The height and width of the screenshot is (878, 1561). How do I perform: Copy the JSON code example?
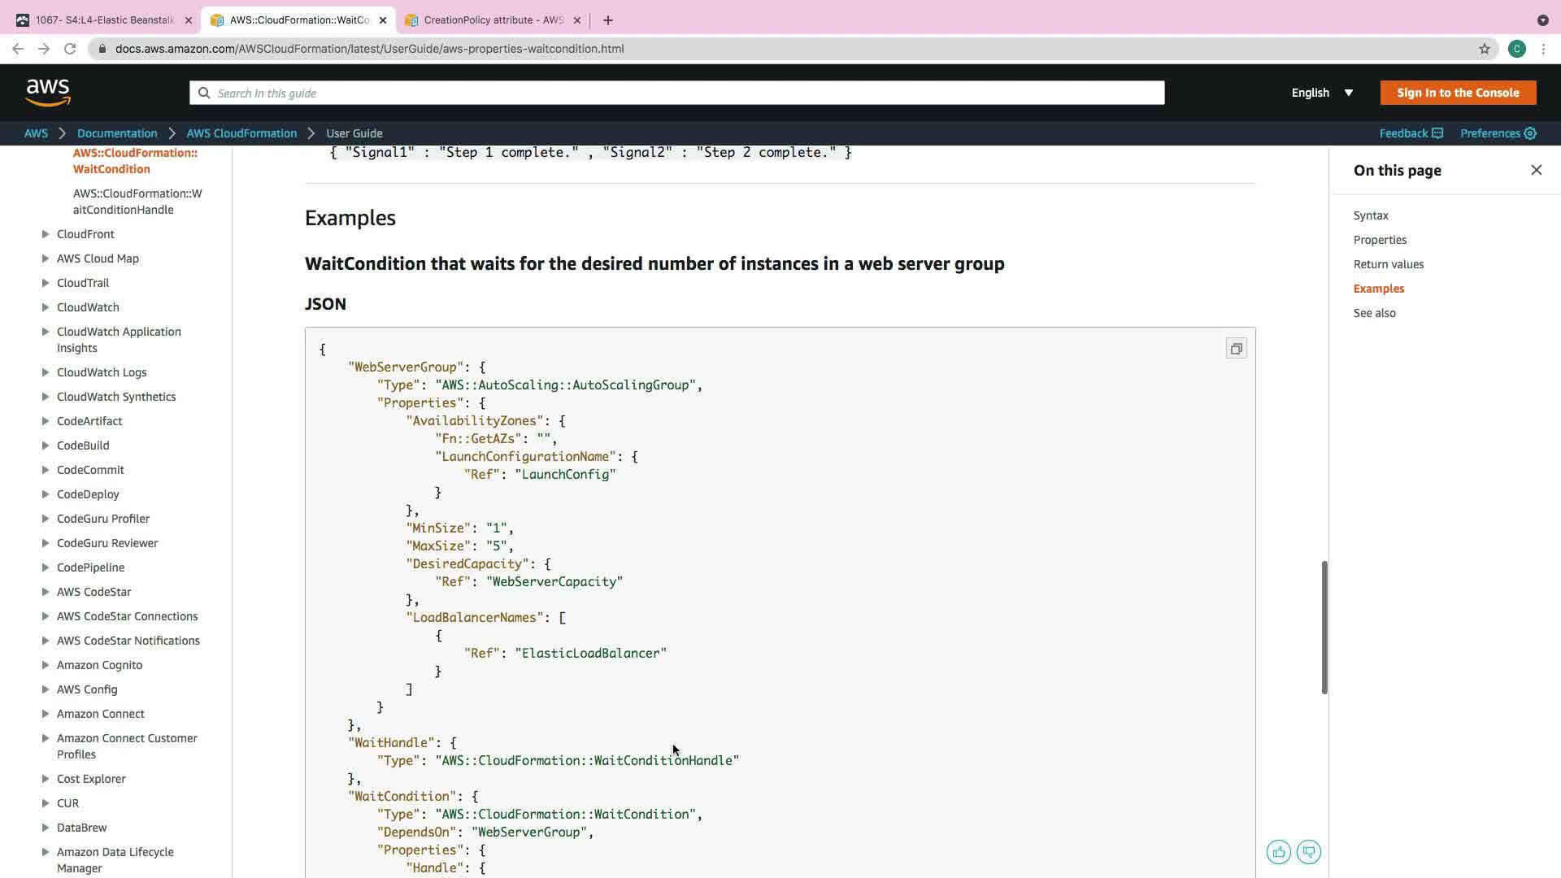(x=1236, y=349)
